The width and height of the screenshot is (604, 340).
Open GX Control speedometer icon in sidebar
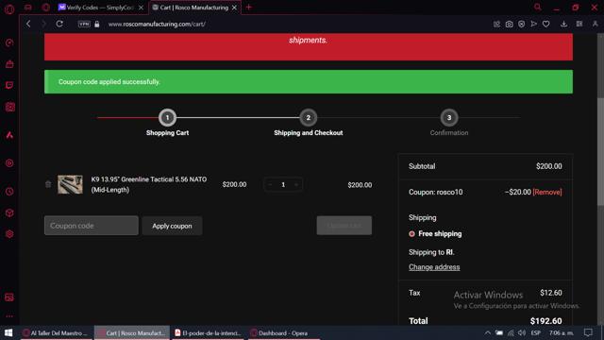point(9,42)
